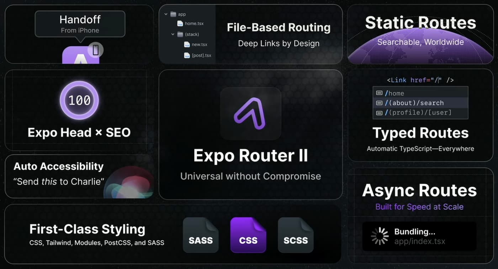Click the icon beside /(profile)/[user] suggestion
498x269 pixels.
pyautogui.click(x=379, y=112)
